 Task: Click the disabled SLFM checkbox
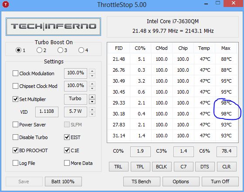pos(67,125)
